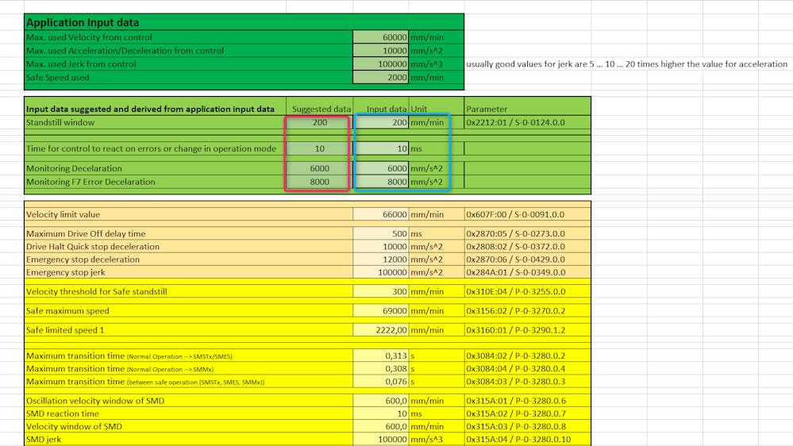Select the 60000 velocity value cell

click(380, 37)
